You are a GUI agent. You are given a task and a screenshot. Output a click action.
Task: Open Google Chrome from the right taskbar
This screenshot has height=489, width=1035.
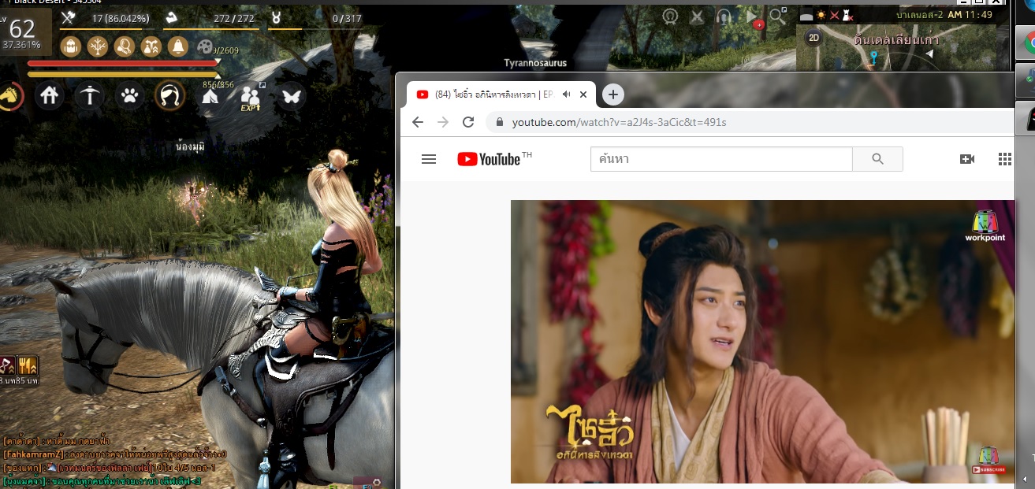[x=1026, y=41]
